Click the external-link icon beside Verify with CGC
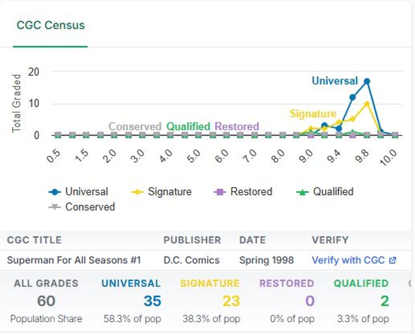The height and width of the screenshot is (334, 415). [392, 260]
